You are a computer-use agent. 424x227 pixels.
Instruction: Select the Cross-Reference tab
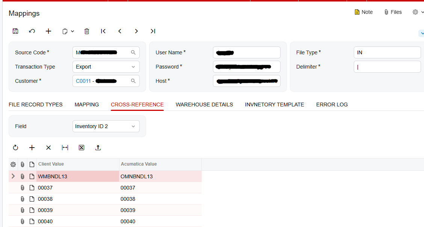[x=137, y=105]
